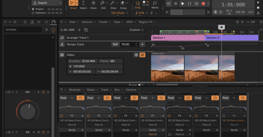Click the Rewind transport button
This screenshot has width=263, height=137.
[168, 4]
